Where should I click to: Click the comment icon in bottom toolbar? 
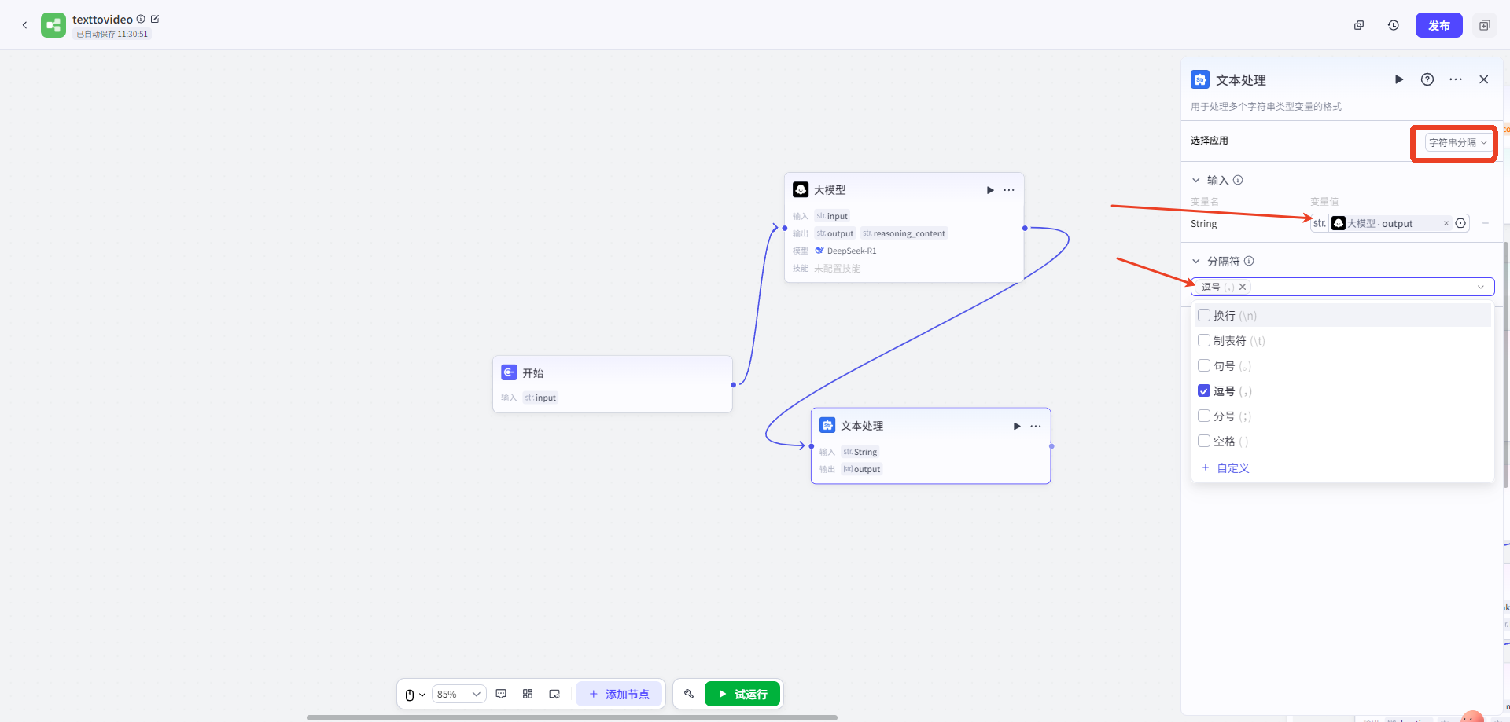(501, 694)
